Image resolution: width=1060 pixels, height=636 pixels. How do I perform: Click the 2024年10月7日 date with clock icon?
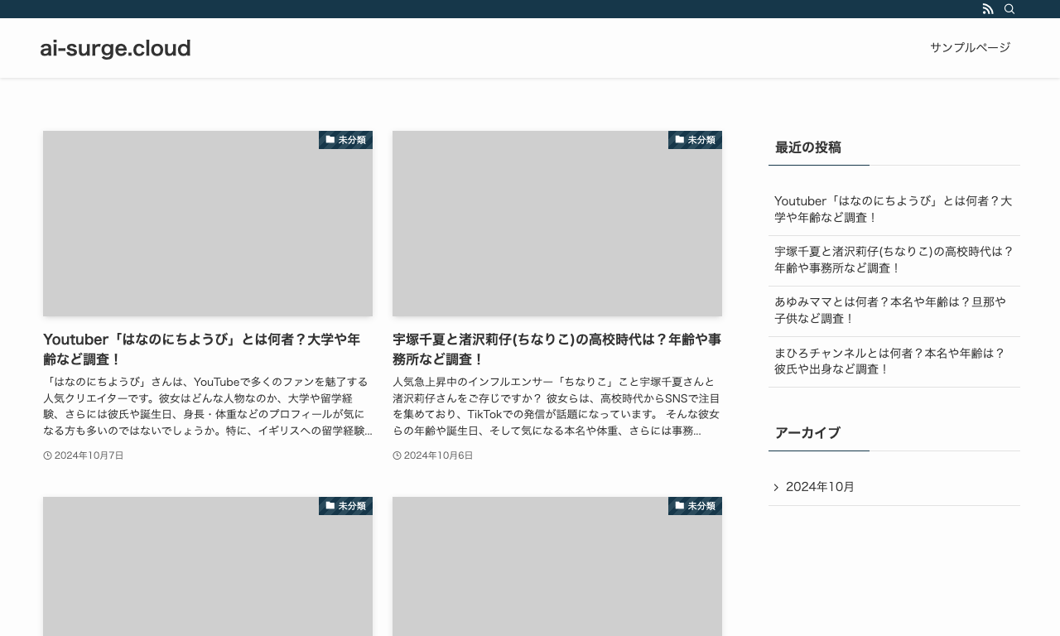click(x=84, y=455)
